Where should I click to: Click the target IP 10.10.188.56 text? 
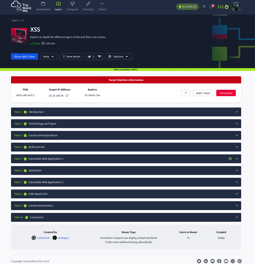56,96
